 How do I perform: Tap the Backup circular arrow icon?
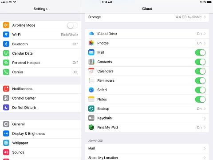point(91,108)
